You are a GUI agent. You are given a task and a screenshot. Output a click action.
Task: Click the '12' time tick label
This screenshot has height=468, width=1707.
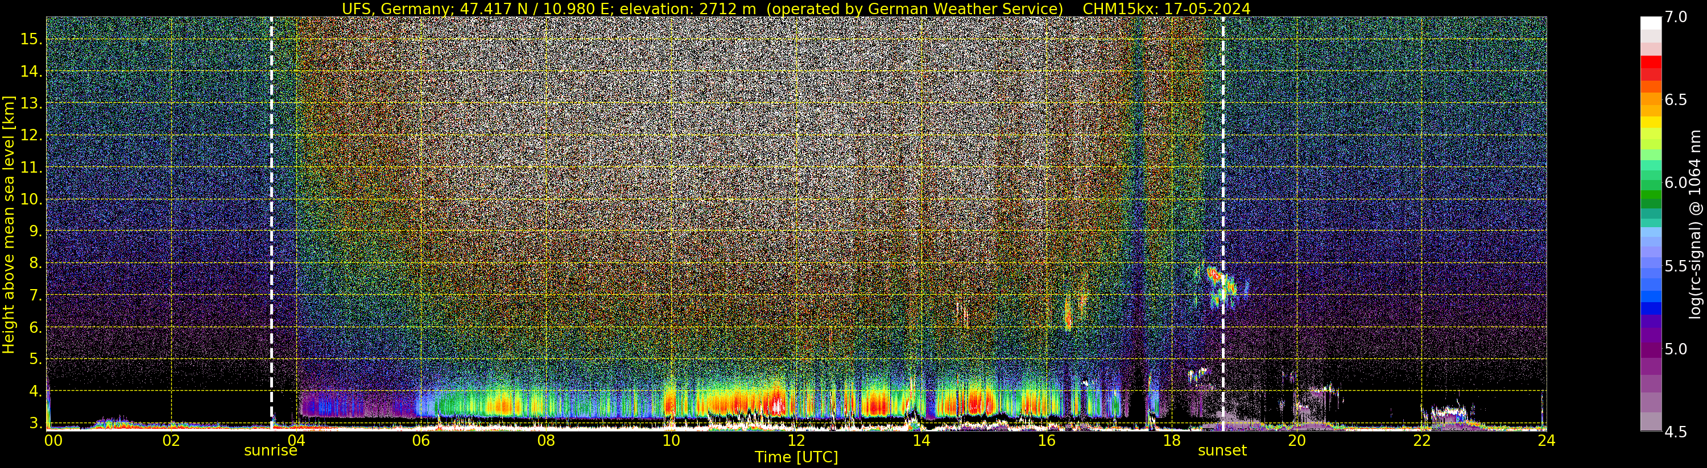click(796, 440)
